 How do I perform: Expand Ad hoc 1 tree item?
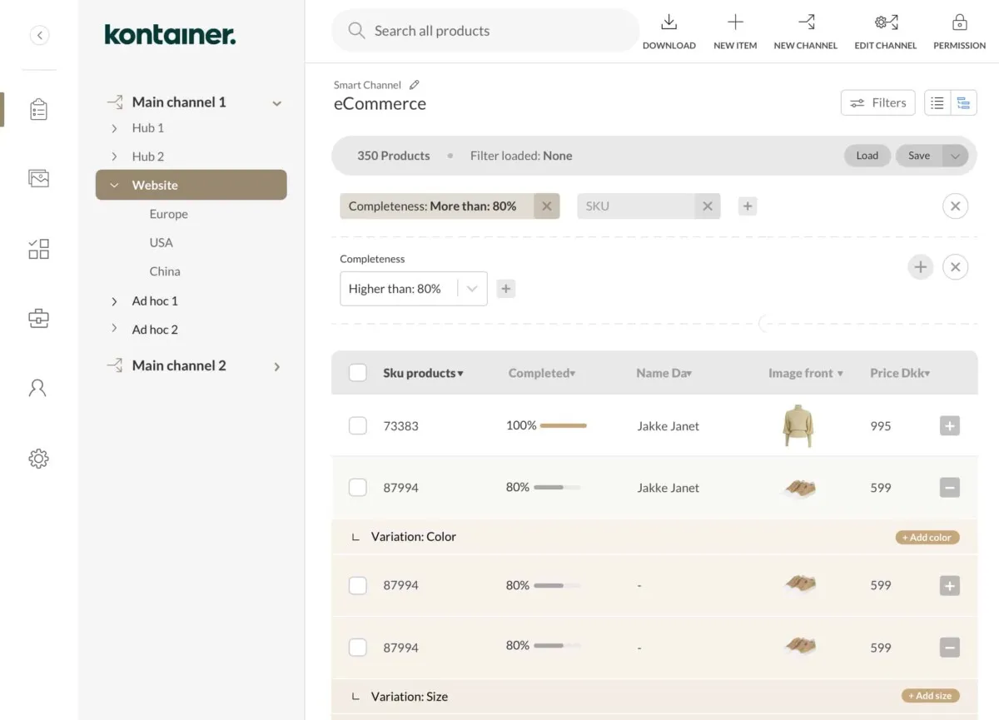114,301
